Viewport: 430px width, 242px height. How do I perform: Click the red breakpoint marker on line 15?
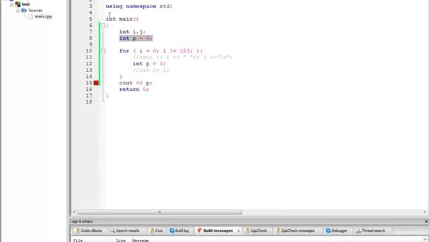pyautogui.click(x=96, y=83)
